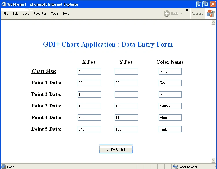Screen dimensions: 217x169
Task: Click the Point 4 Data: label
Action: tap(46, 117)
